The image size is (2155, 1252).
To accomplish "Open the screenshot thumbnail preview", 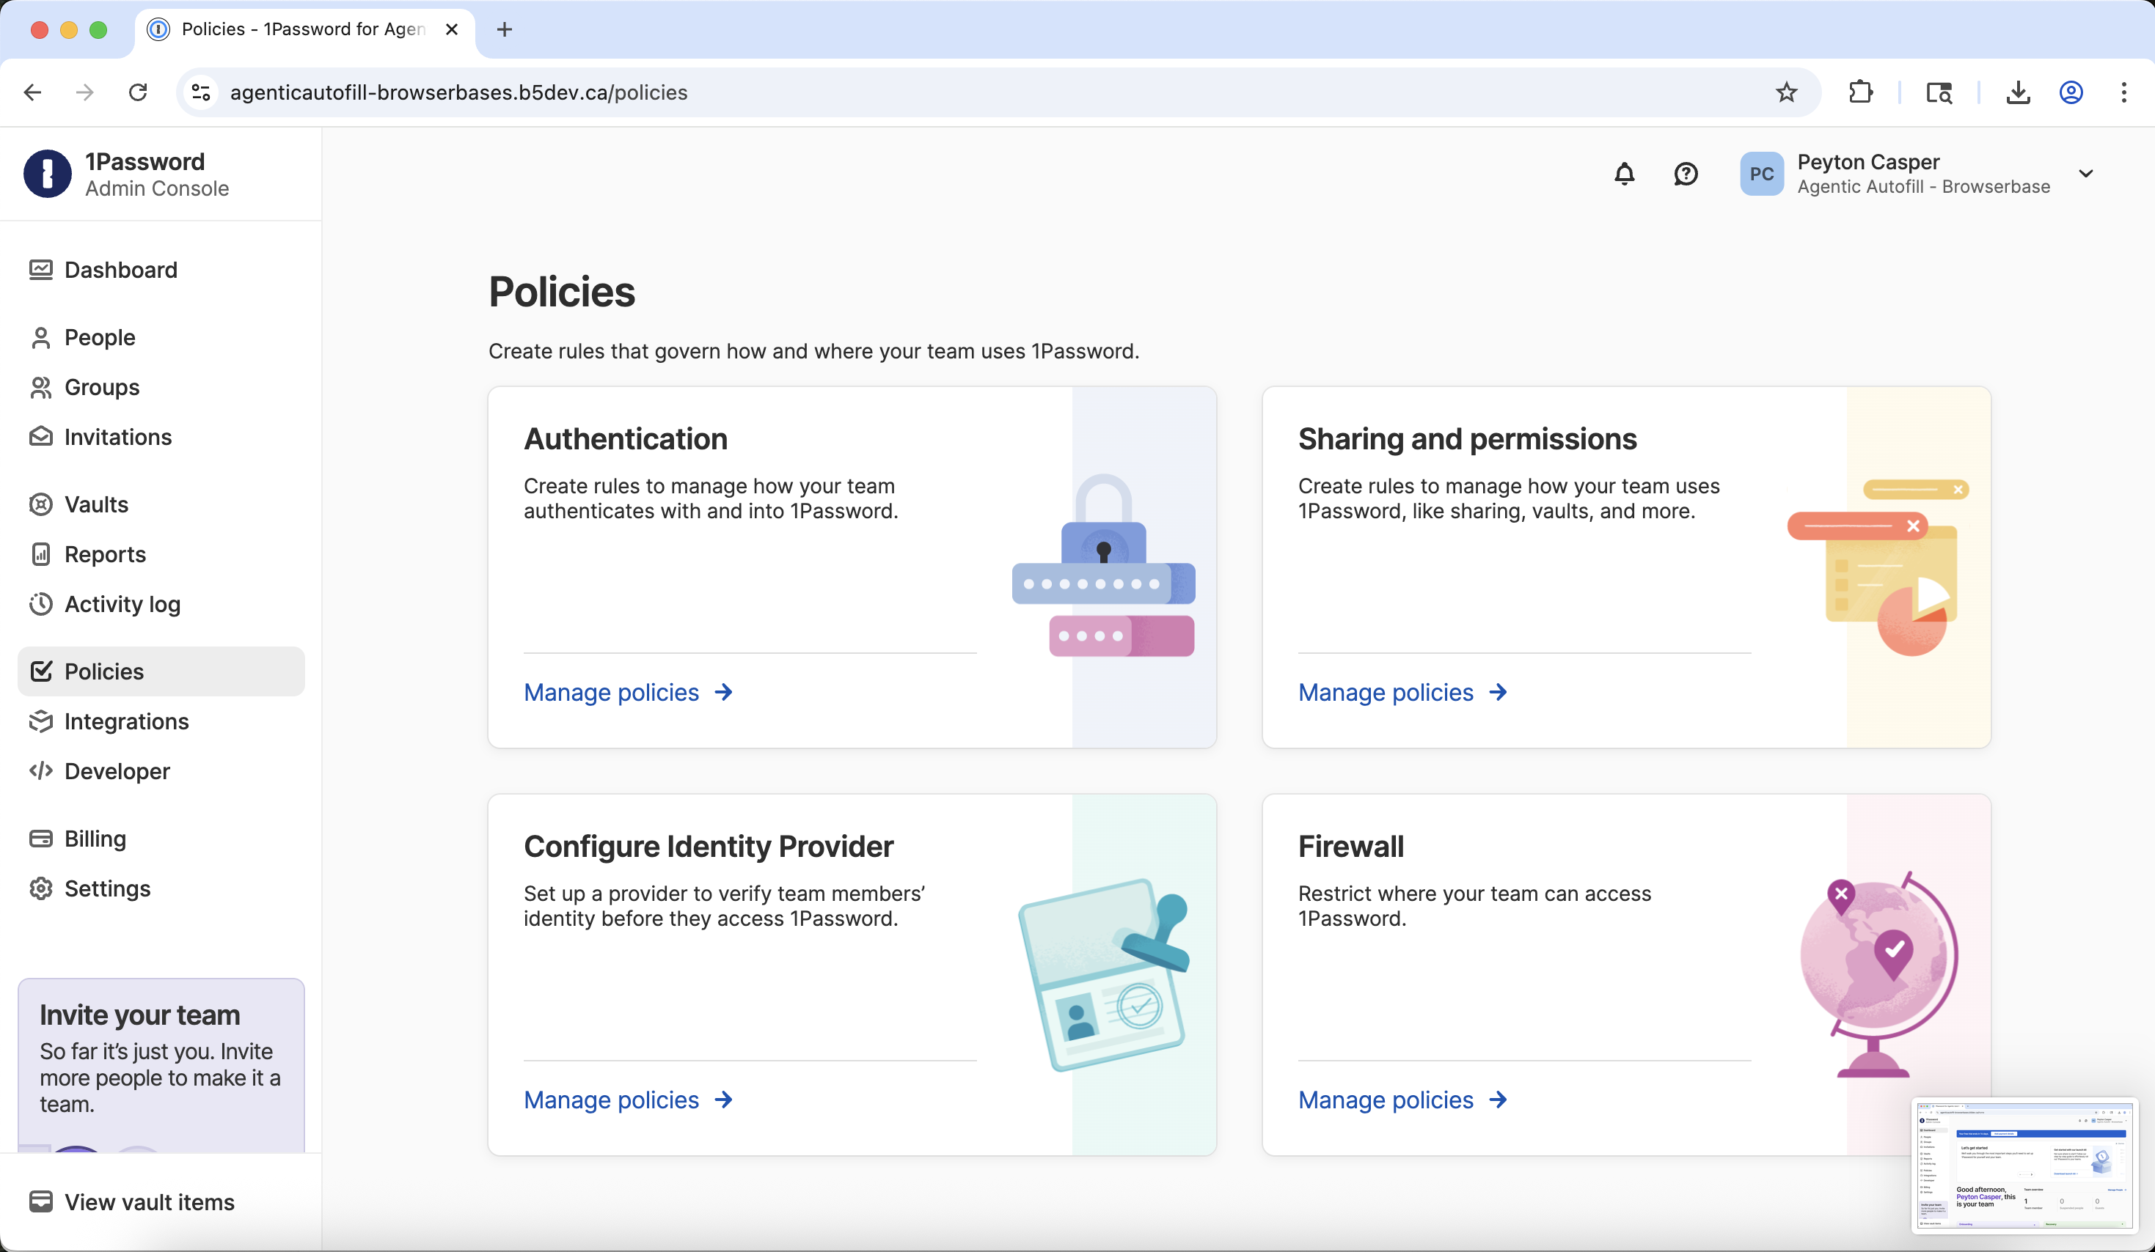I will click(x=2023, y=1166).
